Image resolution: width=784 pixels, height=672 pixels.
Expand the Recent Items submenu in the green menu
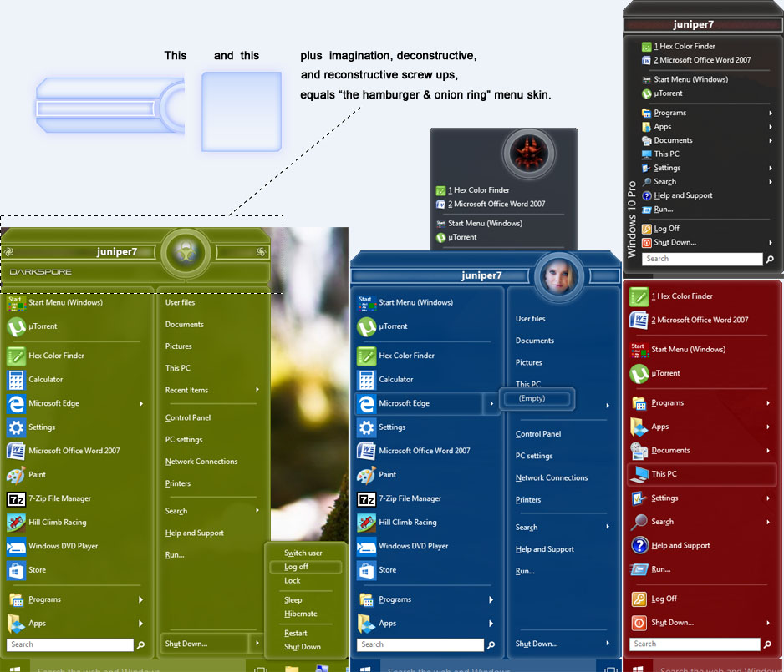257,390
